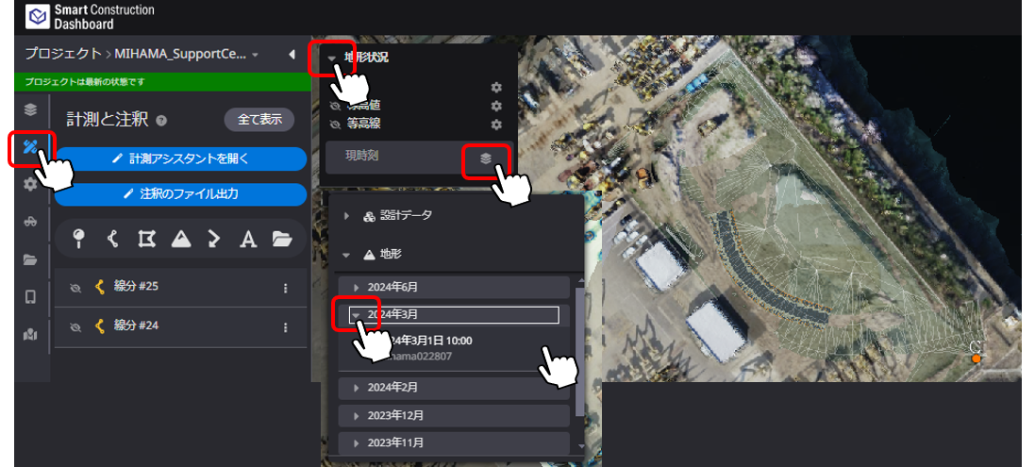
Task: Select the polyline measurement tool
Action: tap(113, 238)
